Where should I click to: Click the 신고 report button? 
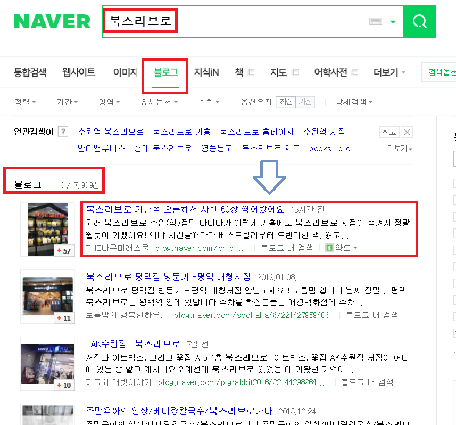(x=389, y=132)
